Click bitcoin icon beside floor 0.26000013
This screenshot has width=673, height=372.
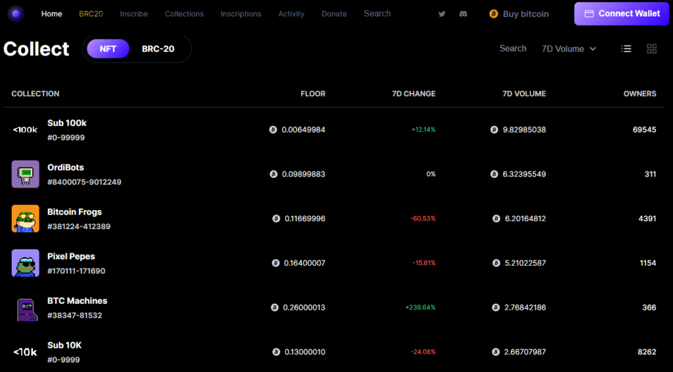pos(275,307)
